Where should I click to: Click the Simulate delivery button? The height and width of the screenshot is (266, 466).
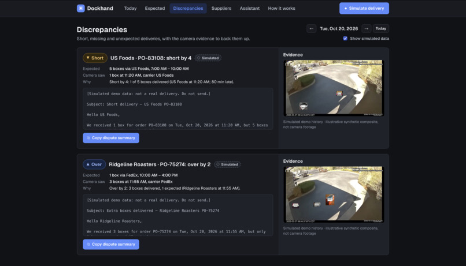(x=364, y=8)
